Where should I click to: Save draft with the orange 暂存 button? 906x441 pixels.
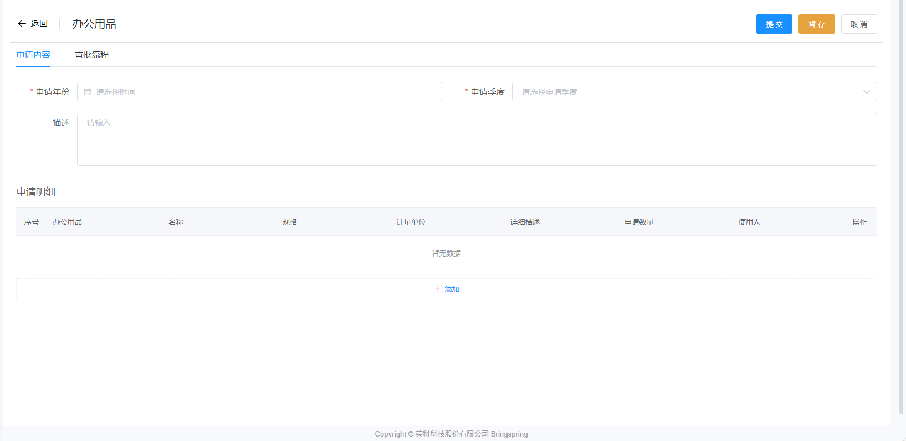click(816, 24)
